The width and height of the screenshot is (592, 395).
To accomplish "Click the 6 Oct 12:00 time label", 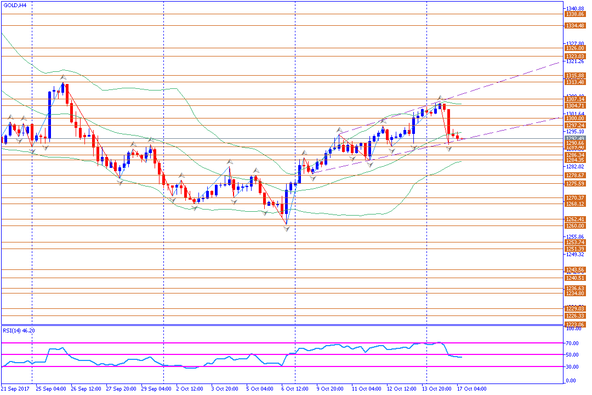I will coord(295,388).
